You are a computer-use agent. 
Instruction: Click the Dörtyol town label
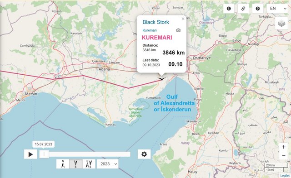coord(199,89)
